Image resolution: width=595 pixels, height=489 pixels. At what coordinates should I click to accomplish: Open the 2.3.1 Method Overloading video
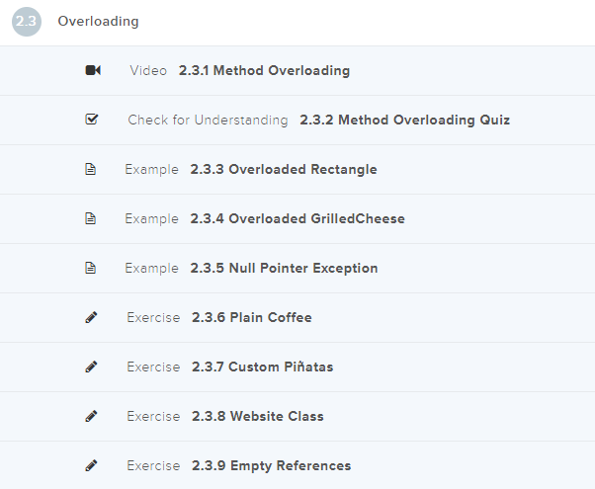pos(264,71)
